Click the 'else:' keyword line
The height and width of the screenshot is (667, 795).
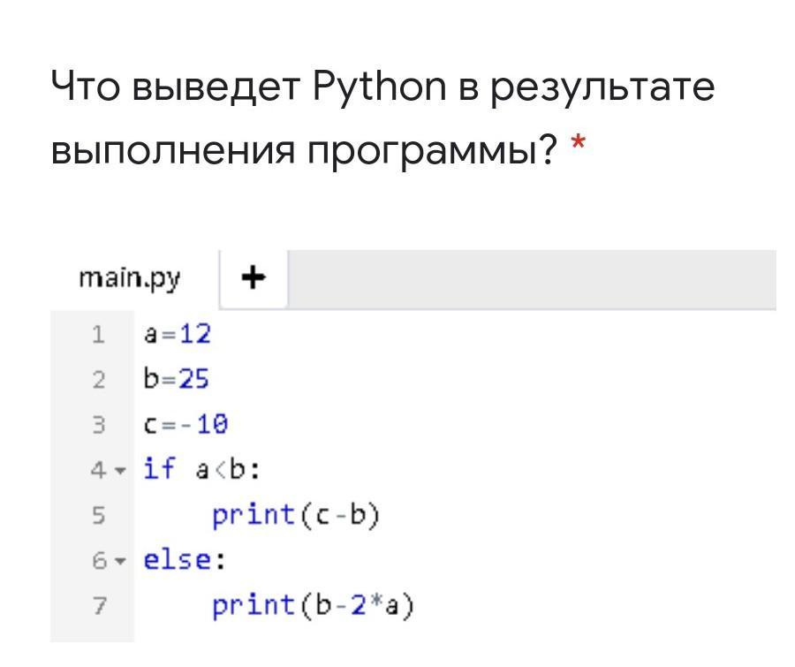178,560
